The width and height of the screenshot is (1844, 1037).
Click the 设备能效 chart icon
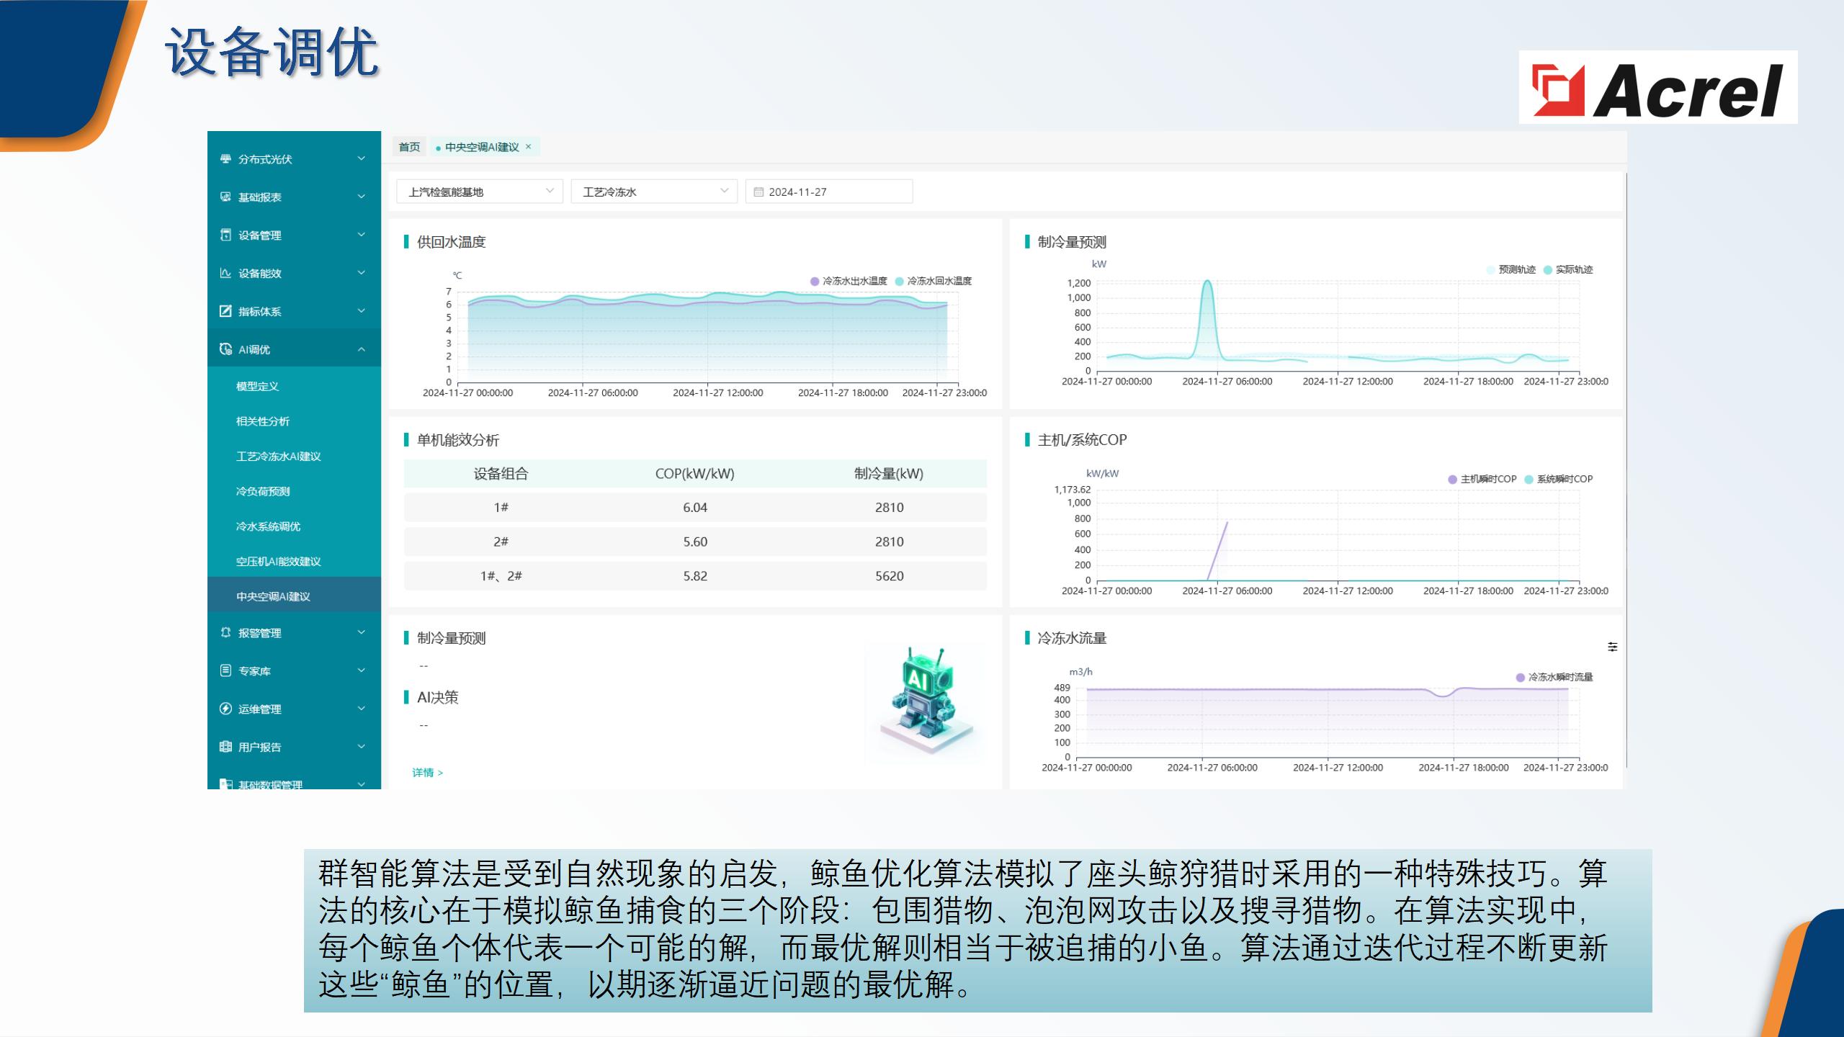tap(225, 273)
